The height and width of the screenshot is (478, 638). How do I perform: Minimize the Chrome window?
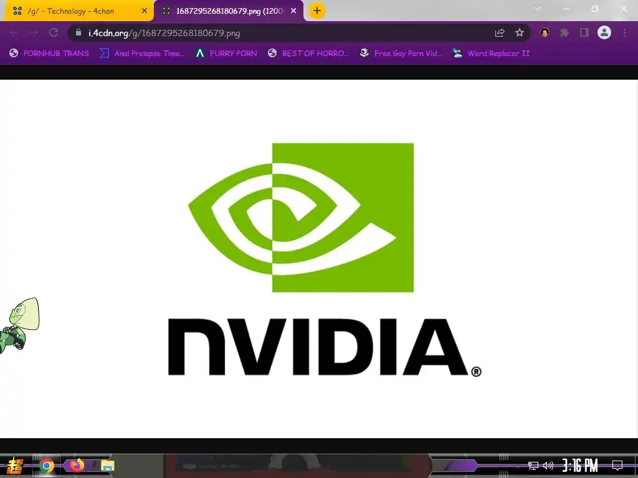click(x=566, y=9)
